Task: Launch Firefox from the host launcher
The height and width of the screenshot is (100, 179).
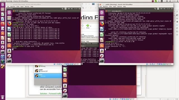Action: pyautogui.click(x=3, y=24)
